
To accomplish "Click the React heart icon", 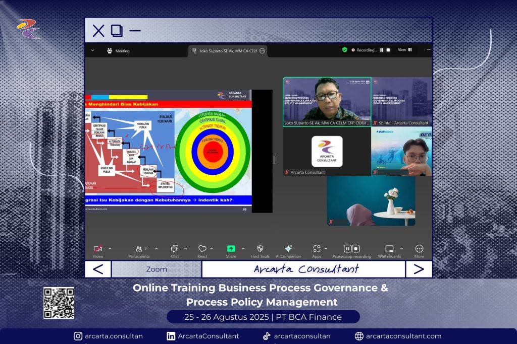I will point(202,249).
